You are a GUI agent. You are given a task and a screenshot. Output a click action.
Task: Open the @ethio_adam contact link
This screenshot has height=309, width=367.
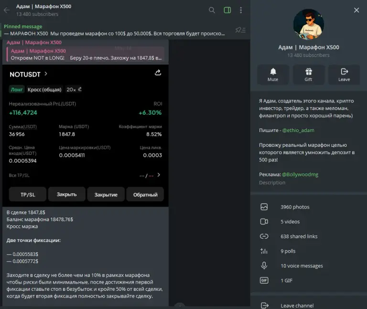click(x=298, y=130)
